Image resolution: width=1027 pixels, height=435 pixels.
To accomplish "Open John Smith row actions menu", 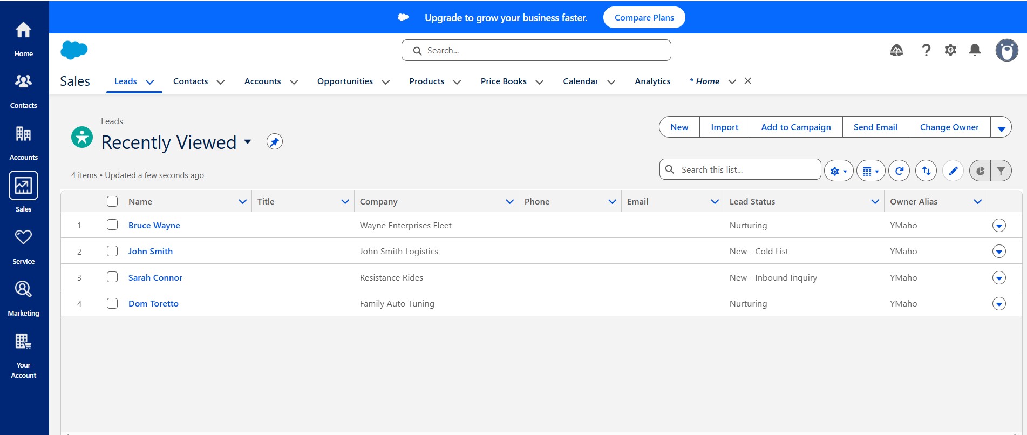I will [999, 252].
